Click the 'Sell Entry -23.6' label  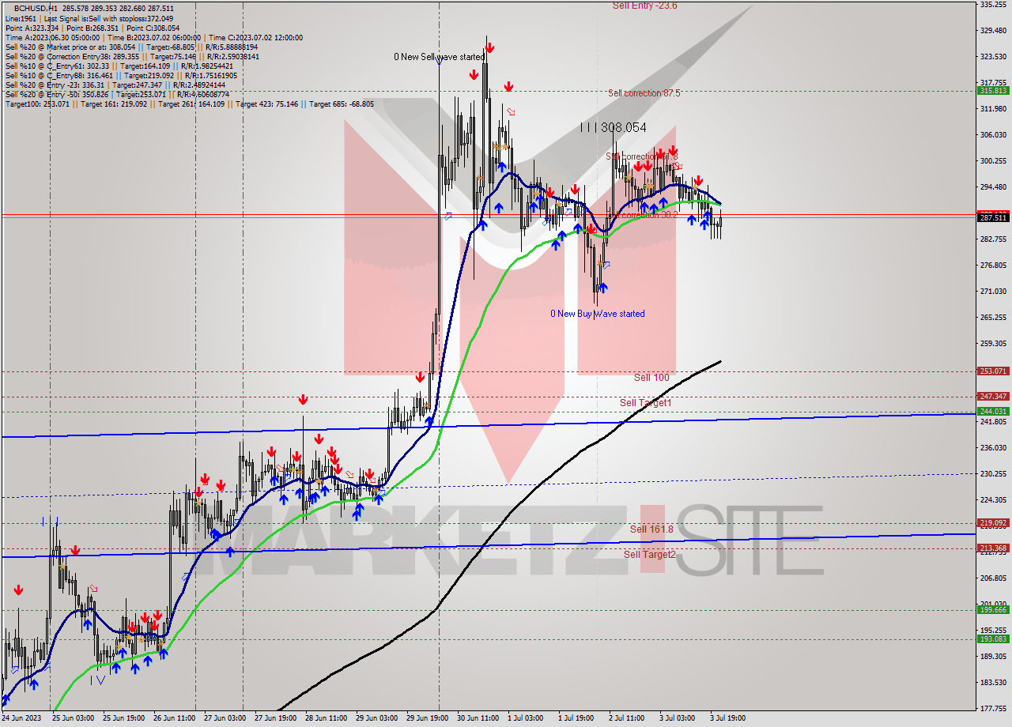coord(645,6)
